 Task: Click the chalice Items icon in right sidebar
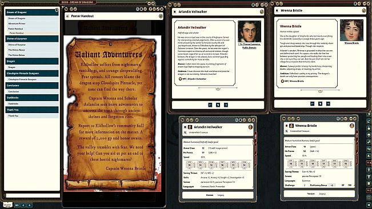pos(369,177)
